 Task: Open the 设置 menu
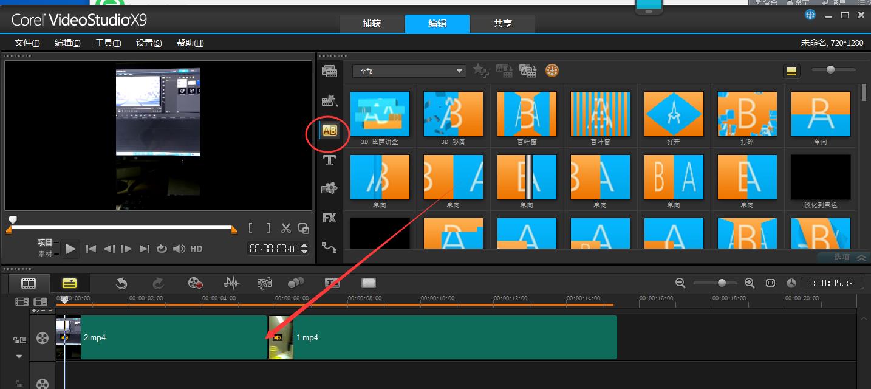coord(149,43)
